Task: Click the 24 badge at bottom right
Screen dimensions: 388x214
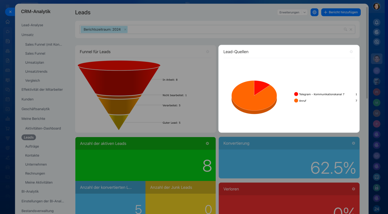Action: click(x=376, y=209)
